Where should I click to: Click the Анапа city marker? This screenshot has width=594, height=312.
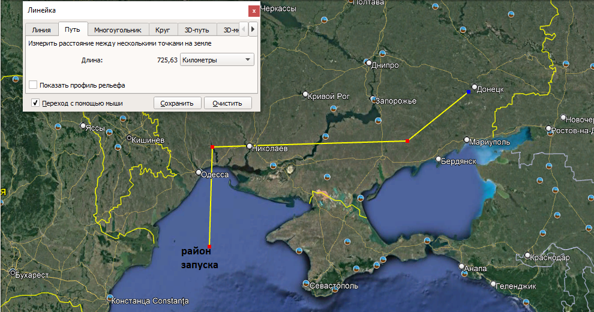461,266
